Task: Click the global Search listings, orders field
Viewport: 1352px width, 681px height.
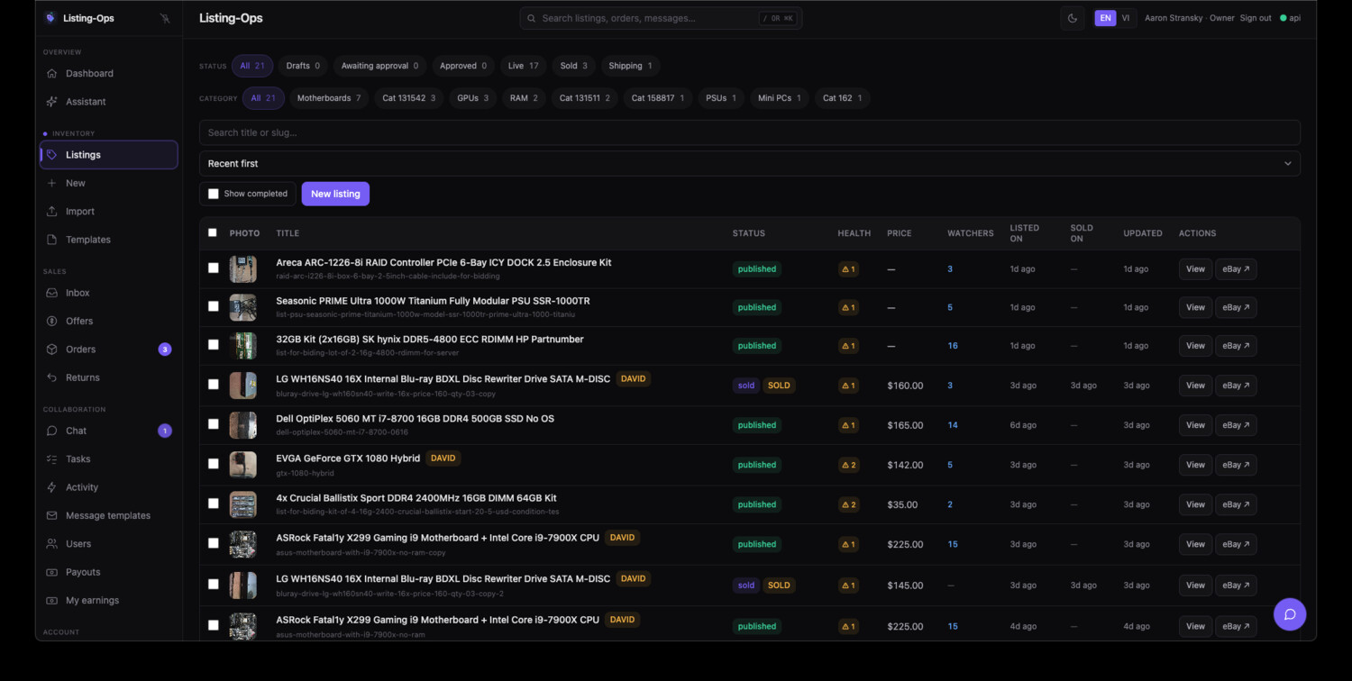Action: pos(661,18)
